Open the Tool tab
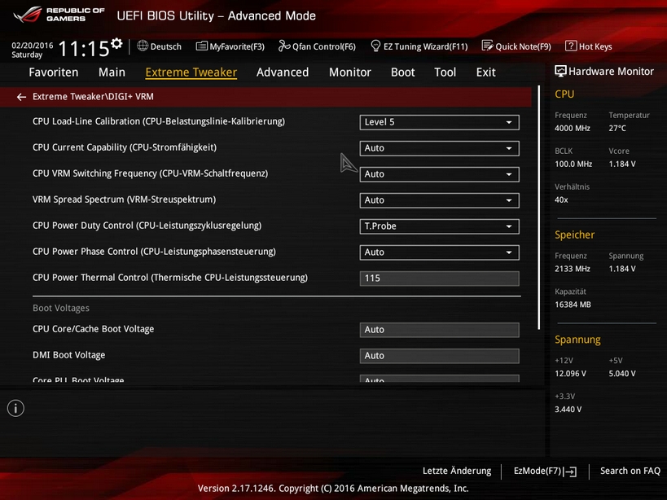This screenshot has width=667, height=500. [445, 72]
